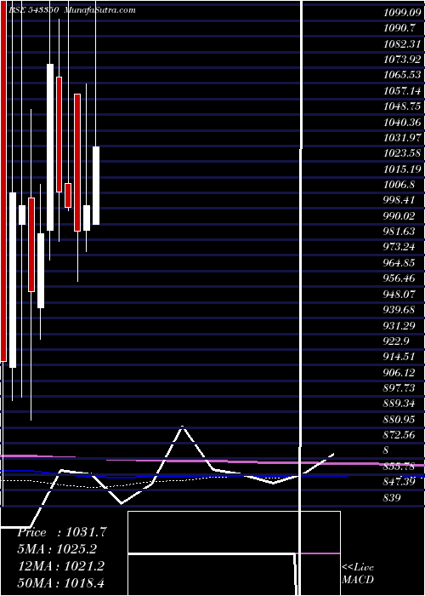
Task: Click the 847.39 axis label
Action: (400, 482)
